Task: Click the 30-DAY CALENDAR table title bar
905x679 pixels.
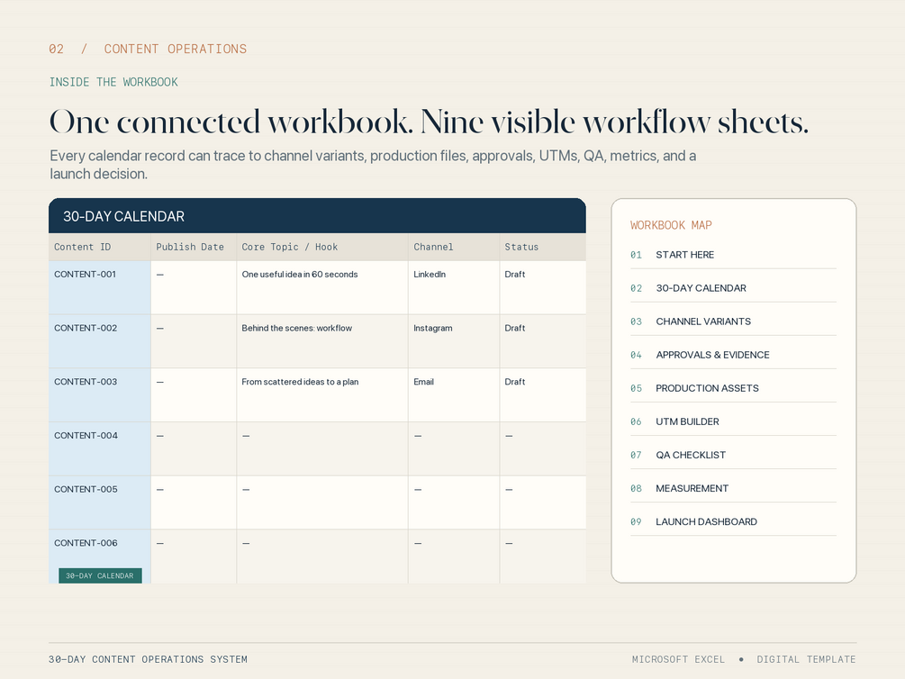Action: pos(317,216)
